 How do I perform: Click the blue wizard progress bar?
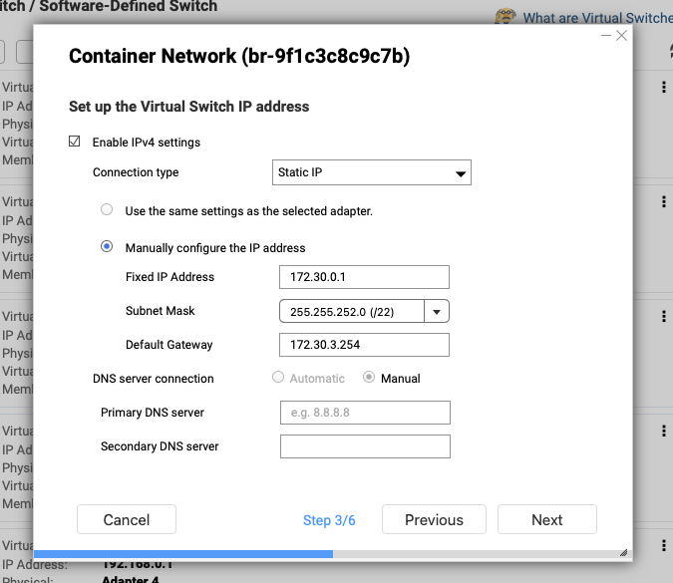pos(183,552)
